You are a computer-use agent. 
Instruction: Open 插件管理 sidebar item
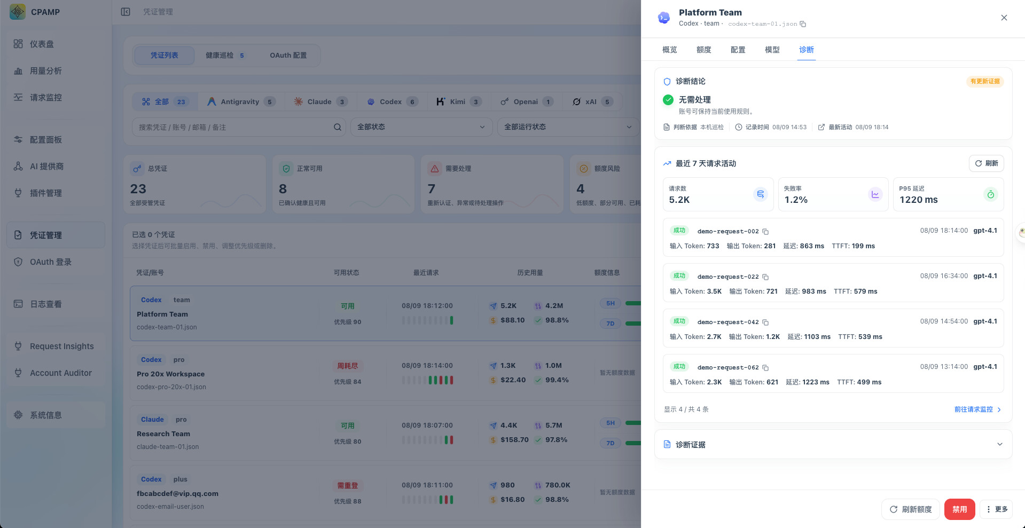tap(56, 193)
